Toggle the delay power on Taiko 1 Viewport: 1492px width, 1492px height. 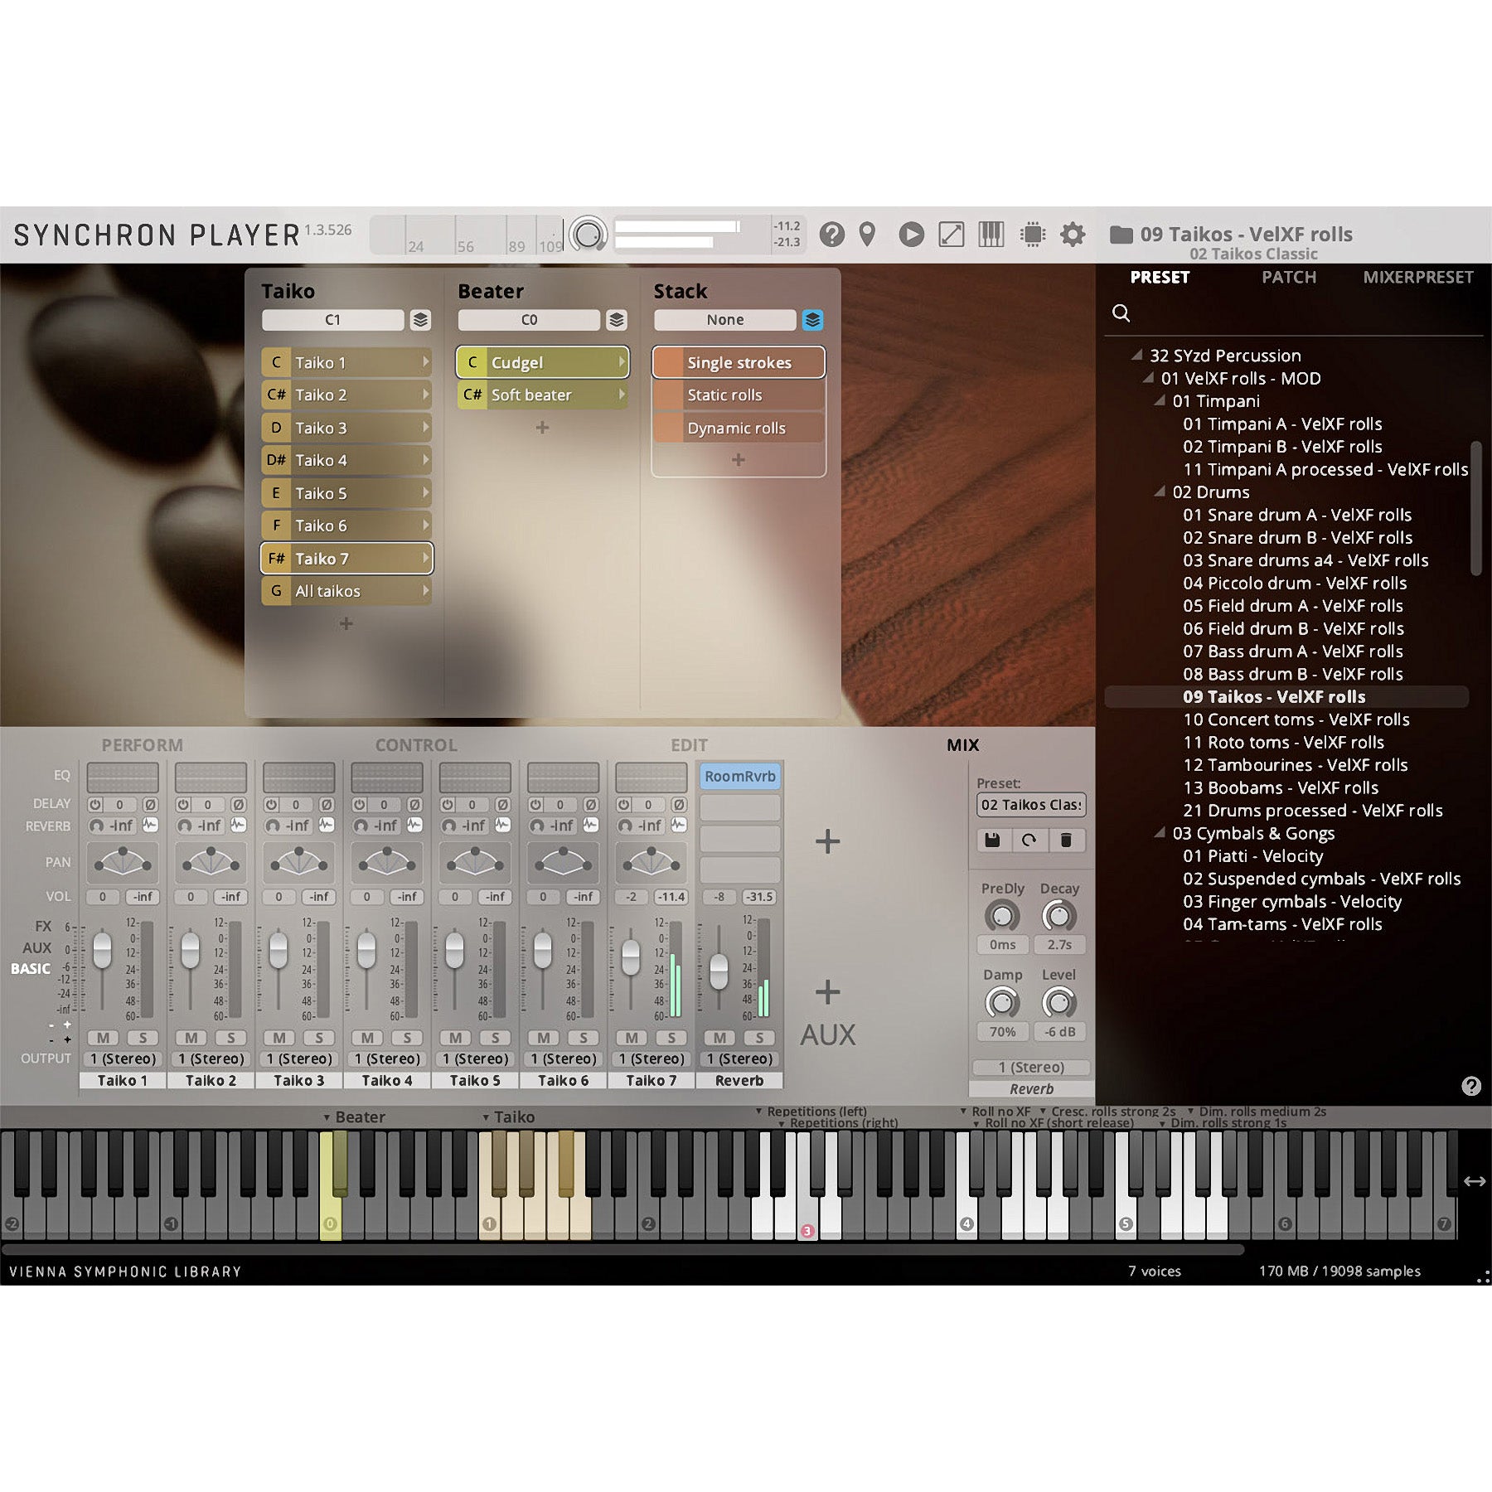(95, 805)
